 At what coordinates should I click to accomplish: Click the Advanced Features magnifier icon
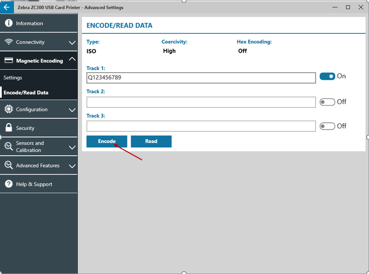pos(9,165)
